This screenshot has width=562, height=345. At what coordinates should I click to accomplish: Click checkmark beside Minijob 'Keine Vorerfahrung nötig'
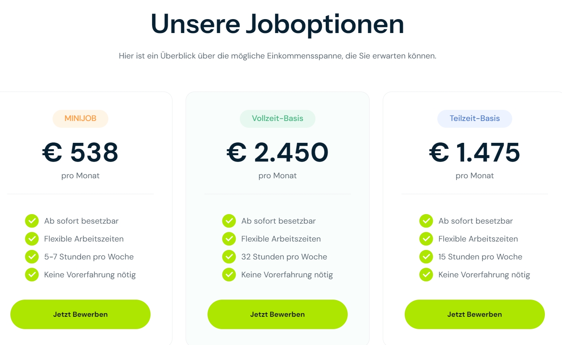pyautogui.click(x=32, y=275)
